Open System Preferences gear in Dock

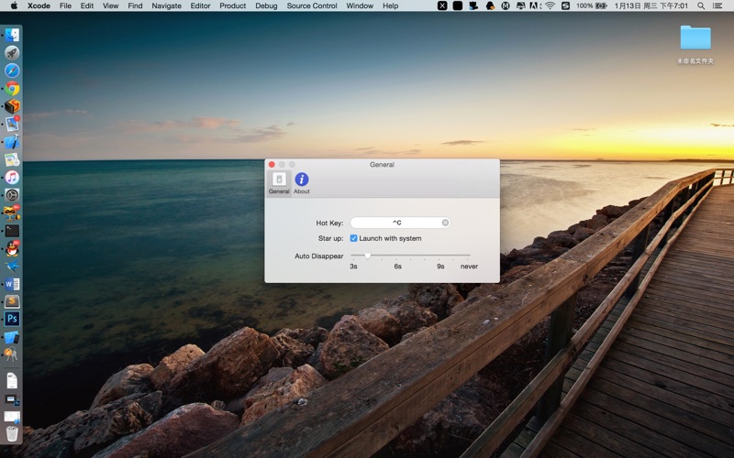[12, 195]
